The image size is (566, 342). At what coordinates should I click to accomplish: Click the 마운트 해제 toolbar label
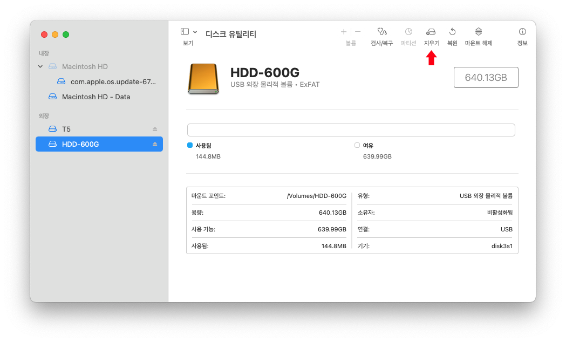click(x=479, y=43)
